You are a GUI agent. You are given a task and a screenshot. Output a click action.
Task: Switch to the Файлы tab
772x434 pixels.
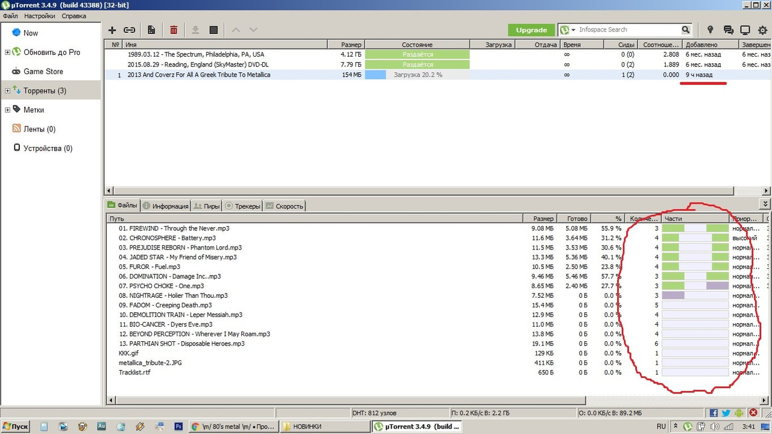point(122,205)
